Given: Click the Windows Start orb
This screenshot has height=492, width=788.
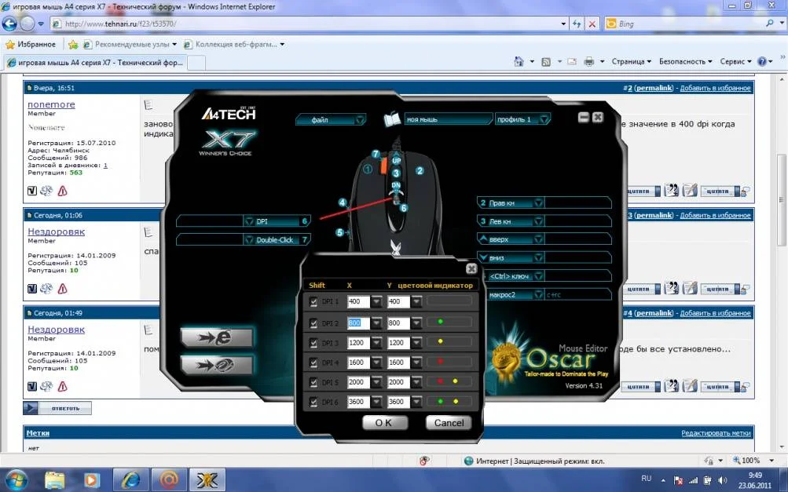Looking at the screenshot, I should (16, 480).
